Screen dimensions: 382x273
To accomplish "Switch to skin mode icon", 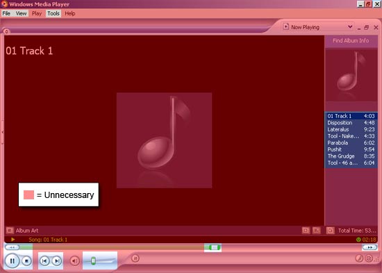I will point(369,258).
